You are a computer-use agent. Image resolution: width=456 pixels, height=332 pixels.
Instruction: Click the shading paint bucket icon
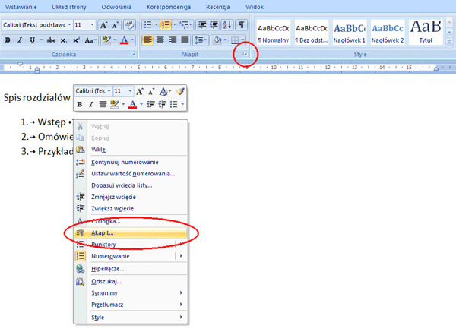[217, 40]
